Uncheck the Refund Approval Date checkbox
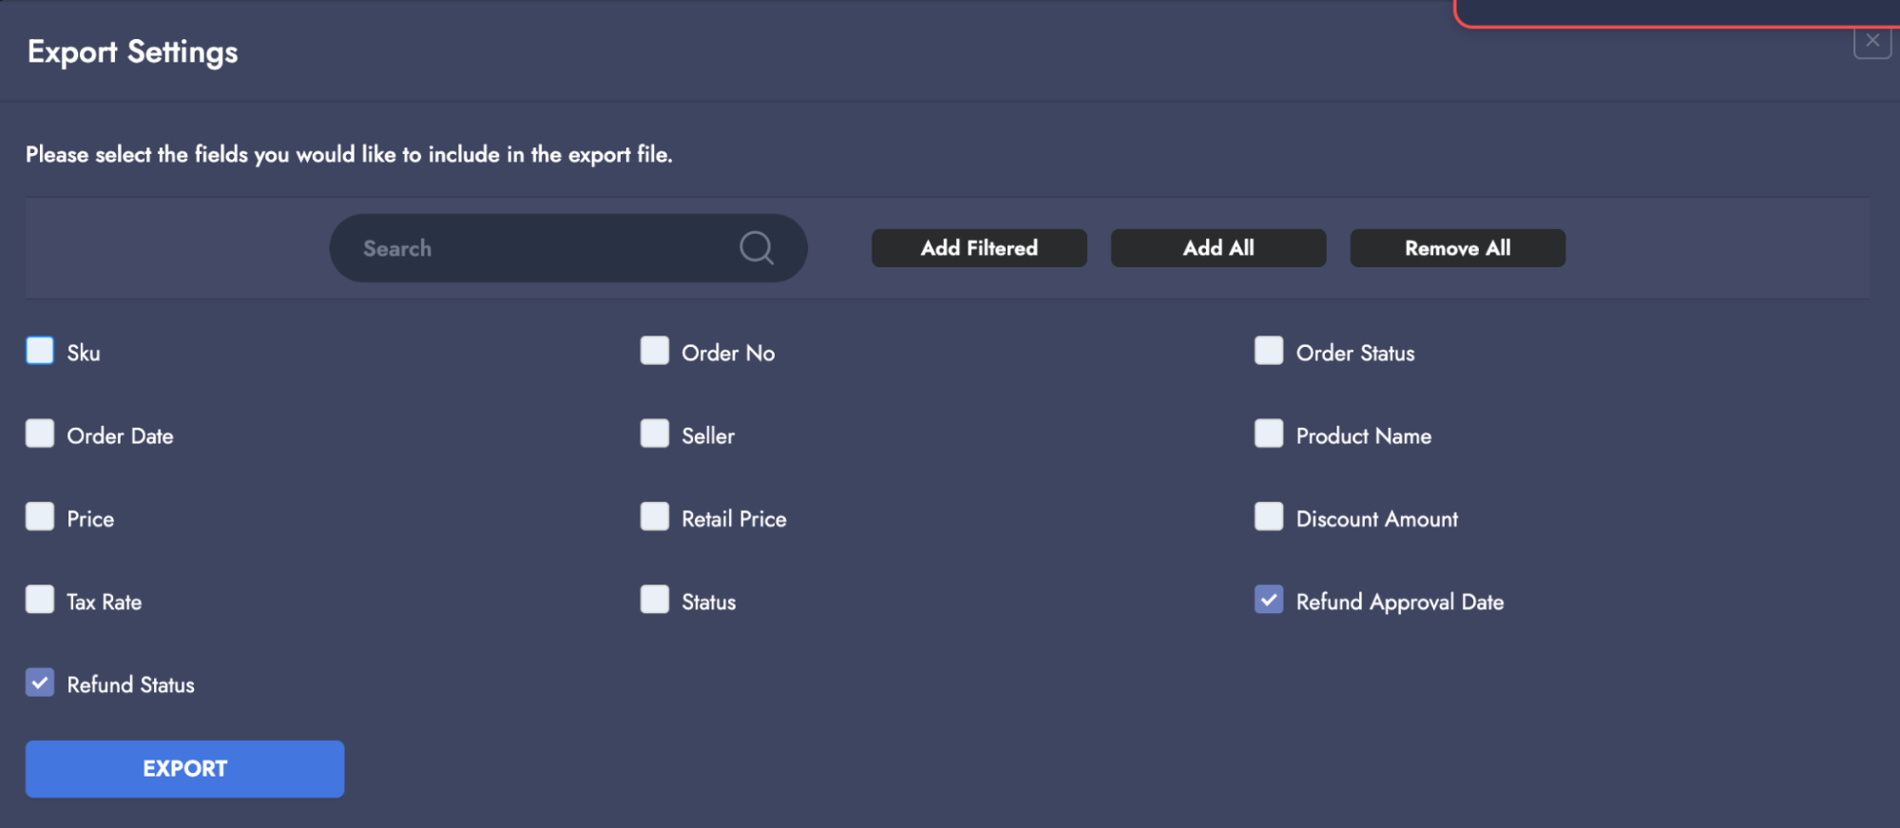This screenshot has height=828, width=1900. 1269,600
